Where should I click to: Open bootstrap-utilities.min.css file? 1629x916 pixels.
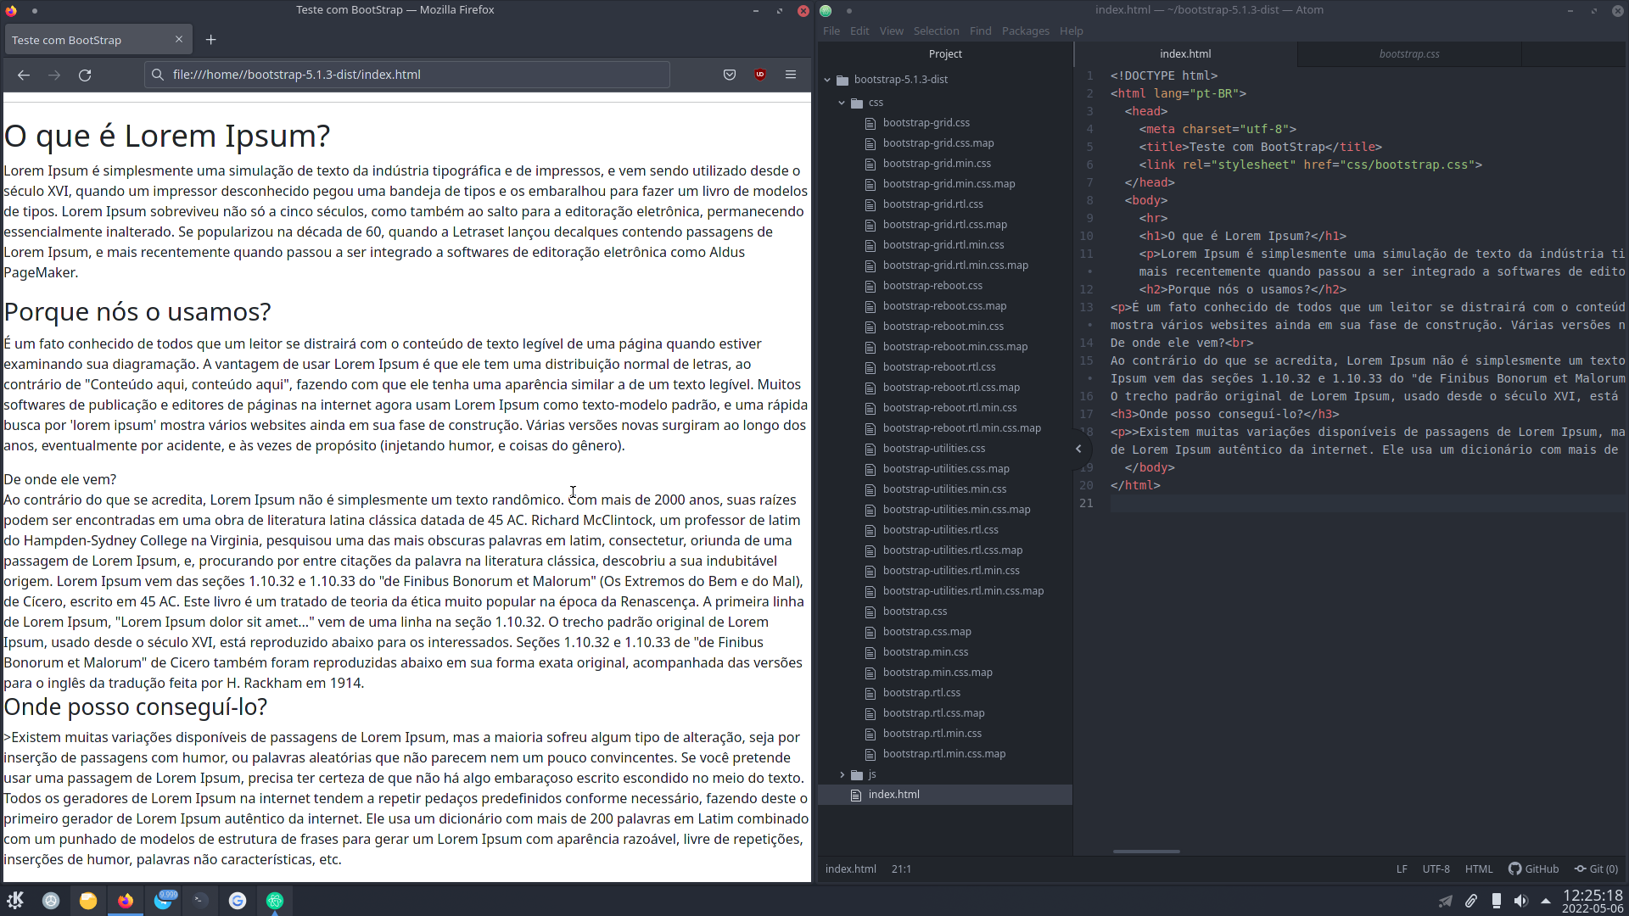[x=944, y=489]
